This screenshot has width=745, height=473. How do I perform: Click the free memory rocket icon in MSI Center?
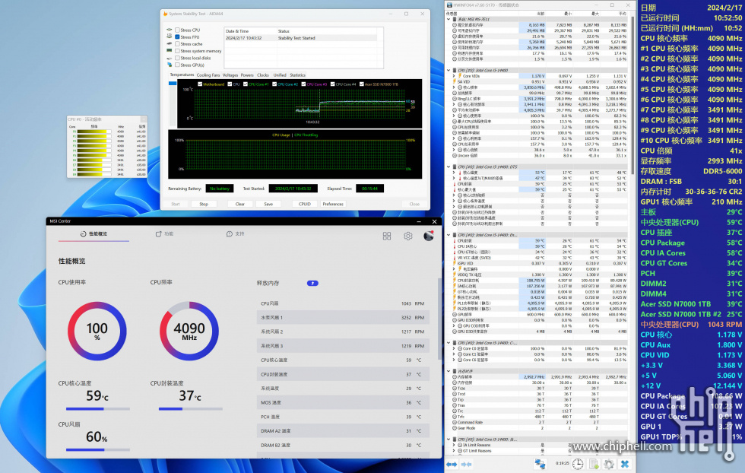pyautogui.click(x=312, y=284)
